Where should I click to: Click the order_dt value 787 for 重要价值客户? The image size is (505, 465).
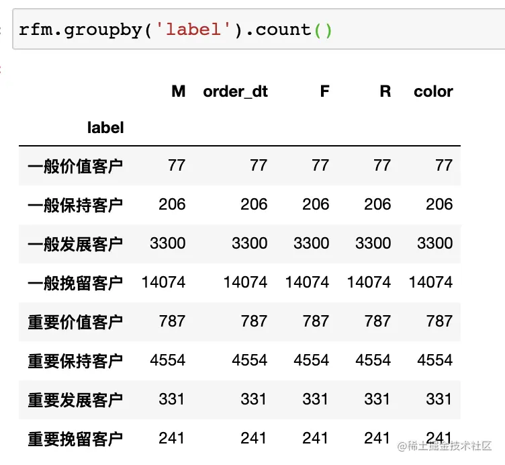click(254, 321)
